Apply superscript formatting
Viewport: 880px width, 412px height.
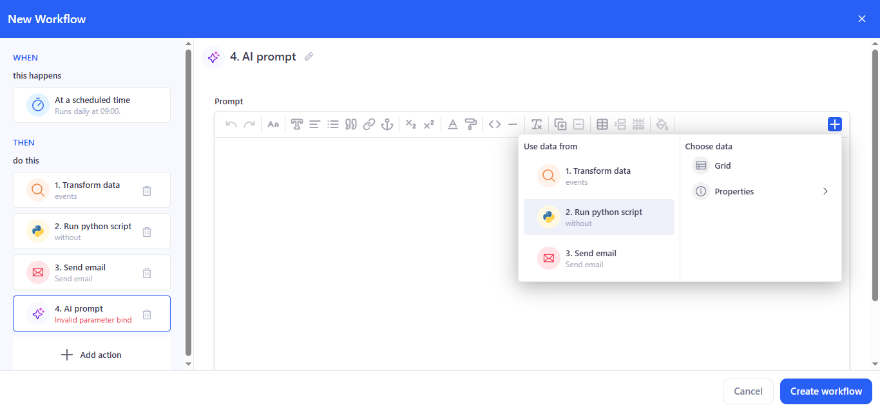[x=429, y=124]
